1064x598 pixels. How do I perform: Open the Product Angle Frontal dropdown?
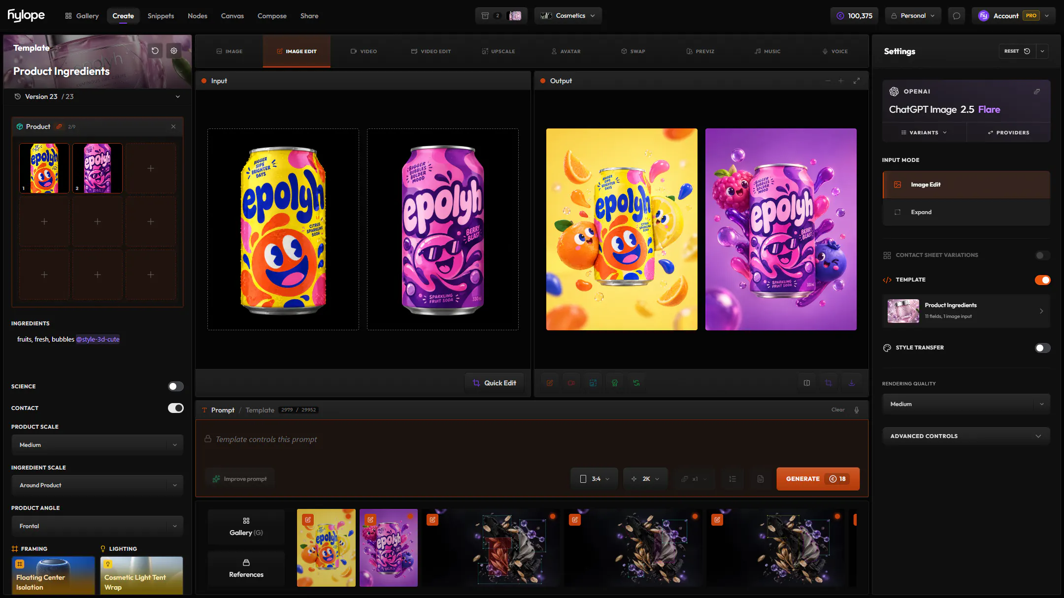98,526
